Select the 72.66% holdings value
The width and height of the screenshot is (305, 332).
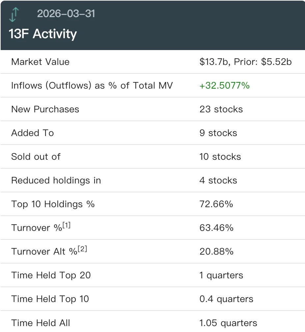216,204
